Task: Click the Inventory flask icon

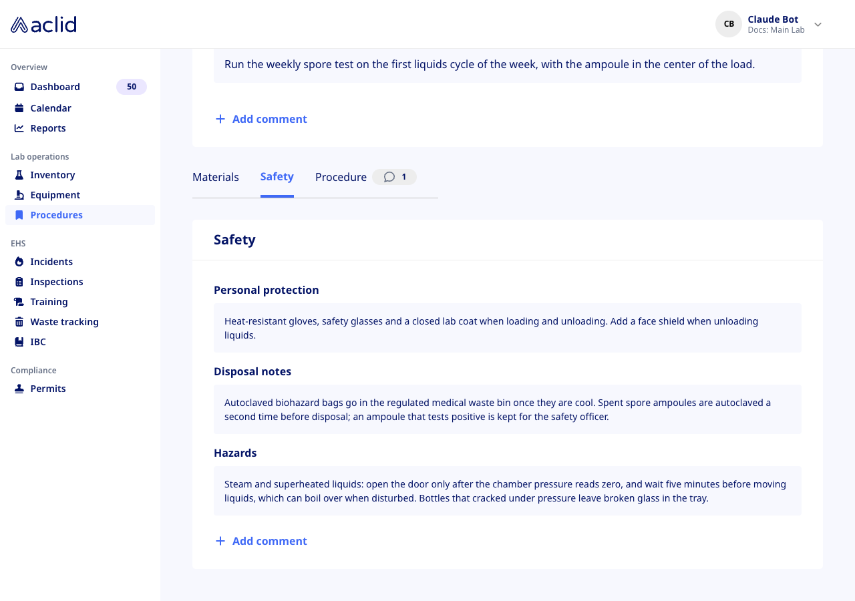Action: 19,175
